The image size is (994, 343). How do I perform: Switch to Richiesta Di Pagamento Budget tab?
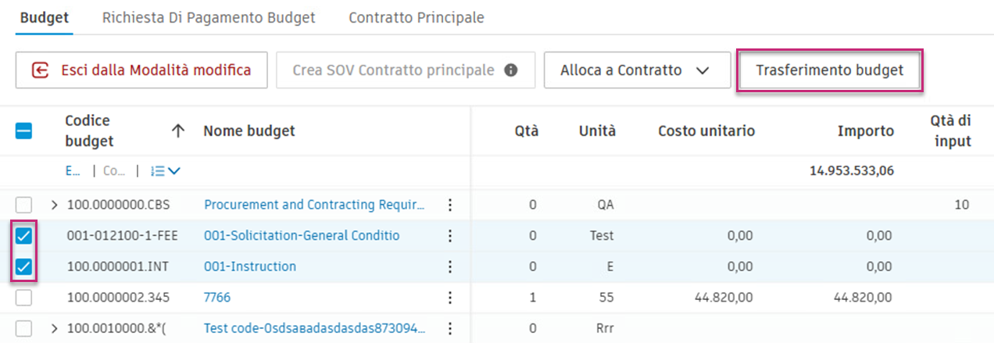tap(209, 17)
